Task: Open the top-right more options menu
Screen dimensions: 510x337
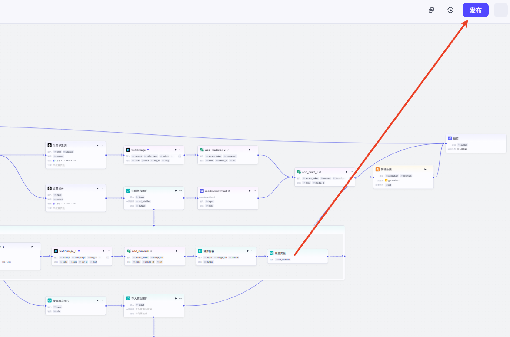Action: 500,10
